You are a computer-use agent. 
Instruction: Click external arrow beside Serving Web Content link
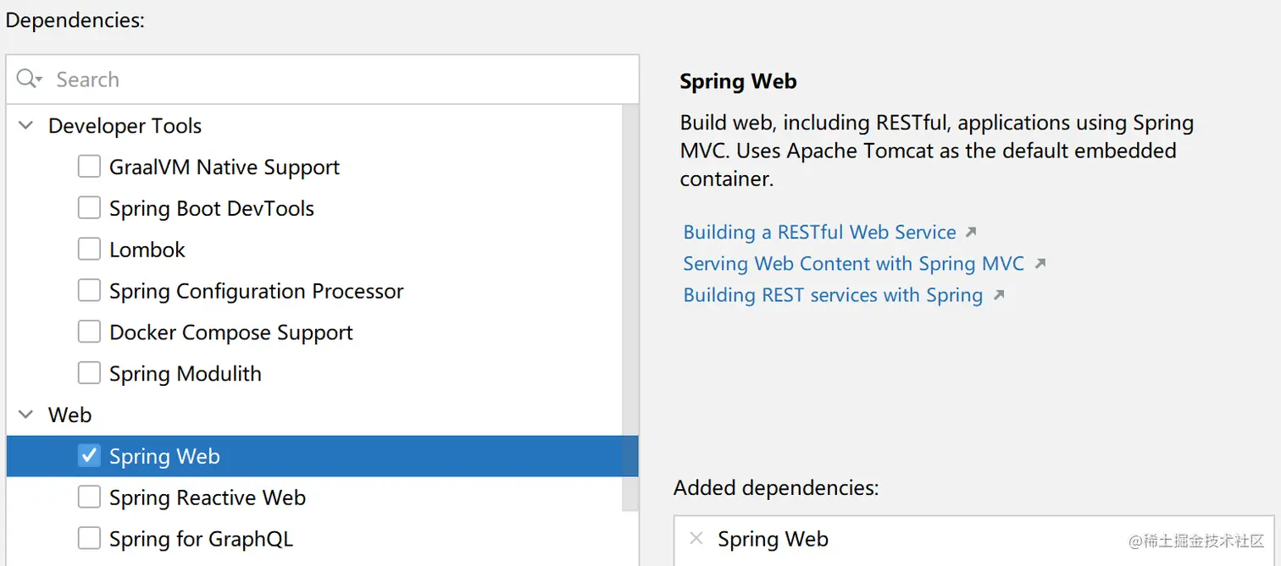coord(1040,263)
